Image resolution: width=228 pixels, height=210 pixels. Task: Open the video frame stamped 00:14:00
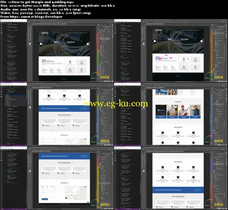click(57, 178)
